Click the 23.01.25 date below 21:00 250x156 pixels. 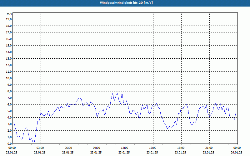(x=208, y=152)
